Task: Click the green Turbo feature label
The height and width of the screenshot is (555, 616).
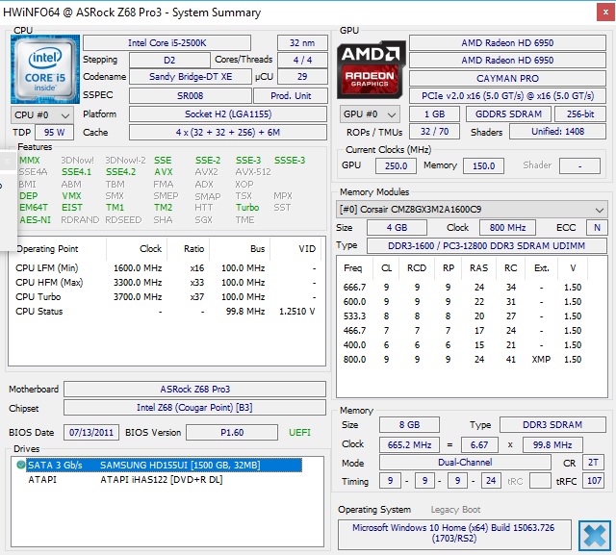Action: tap(247, 207)
